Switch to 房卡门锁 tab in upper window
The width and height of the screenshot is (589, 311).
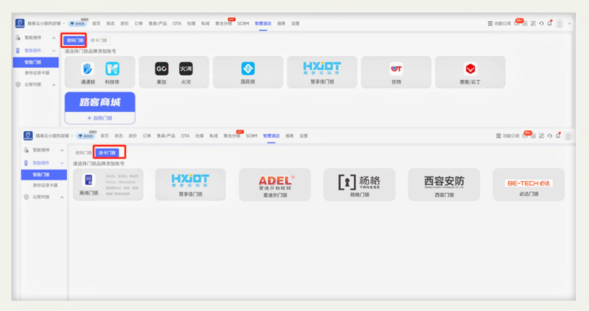click(x=98, y=40)
